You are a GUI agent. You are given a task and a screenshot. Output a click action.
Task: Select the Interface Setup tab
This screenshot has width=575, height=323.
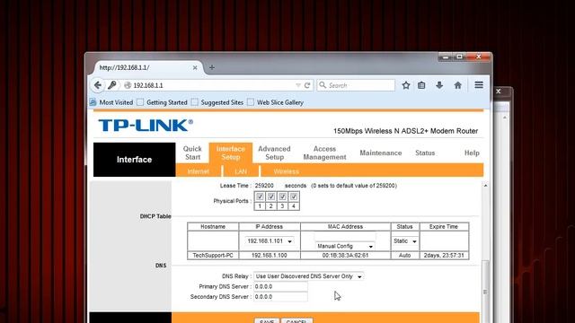231,153
